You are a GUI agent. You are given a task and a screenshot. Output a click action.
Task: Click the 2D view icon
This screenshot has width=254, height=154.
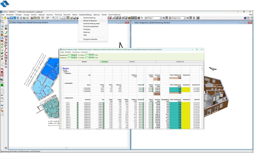point(198,18)
